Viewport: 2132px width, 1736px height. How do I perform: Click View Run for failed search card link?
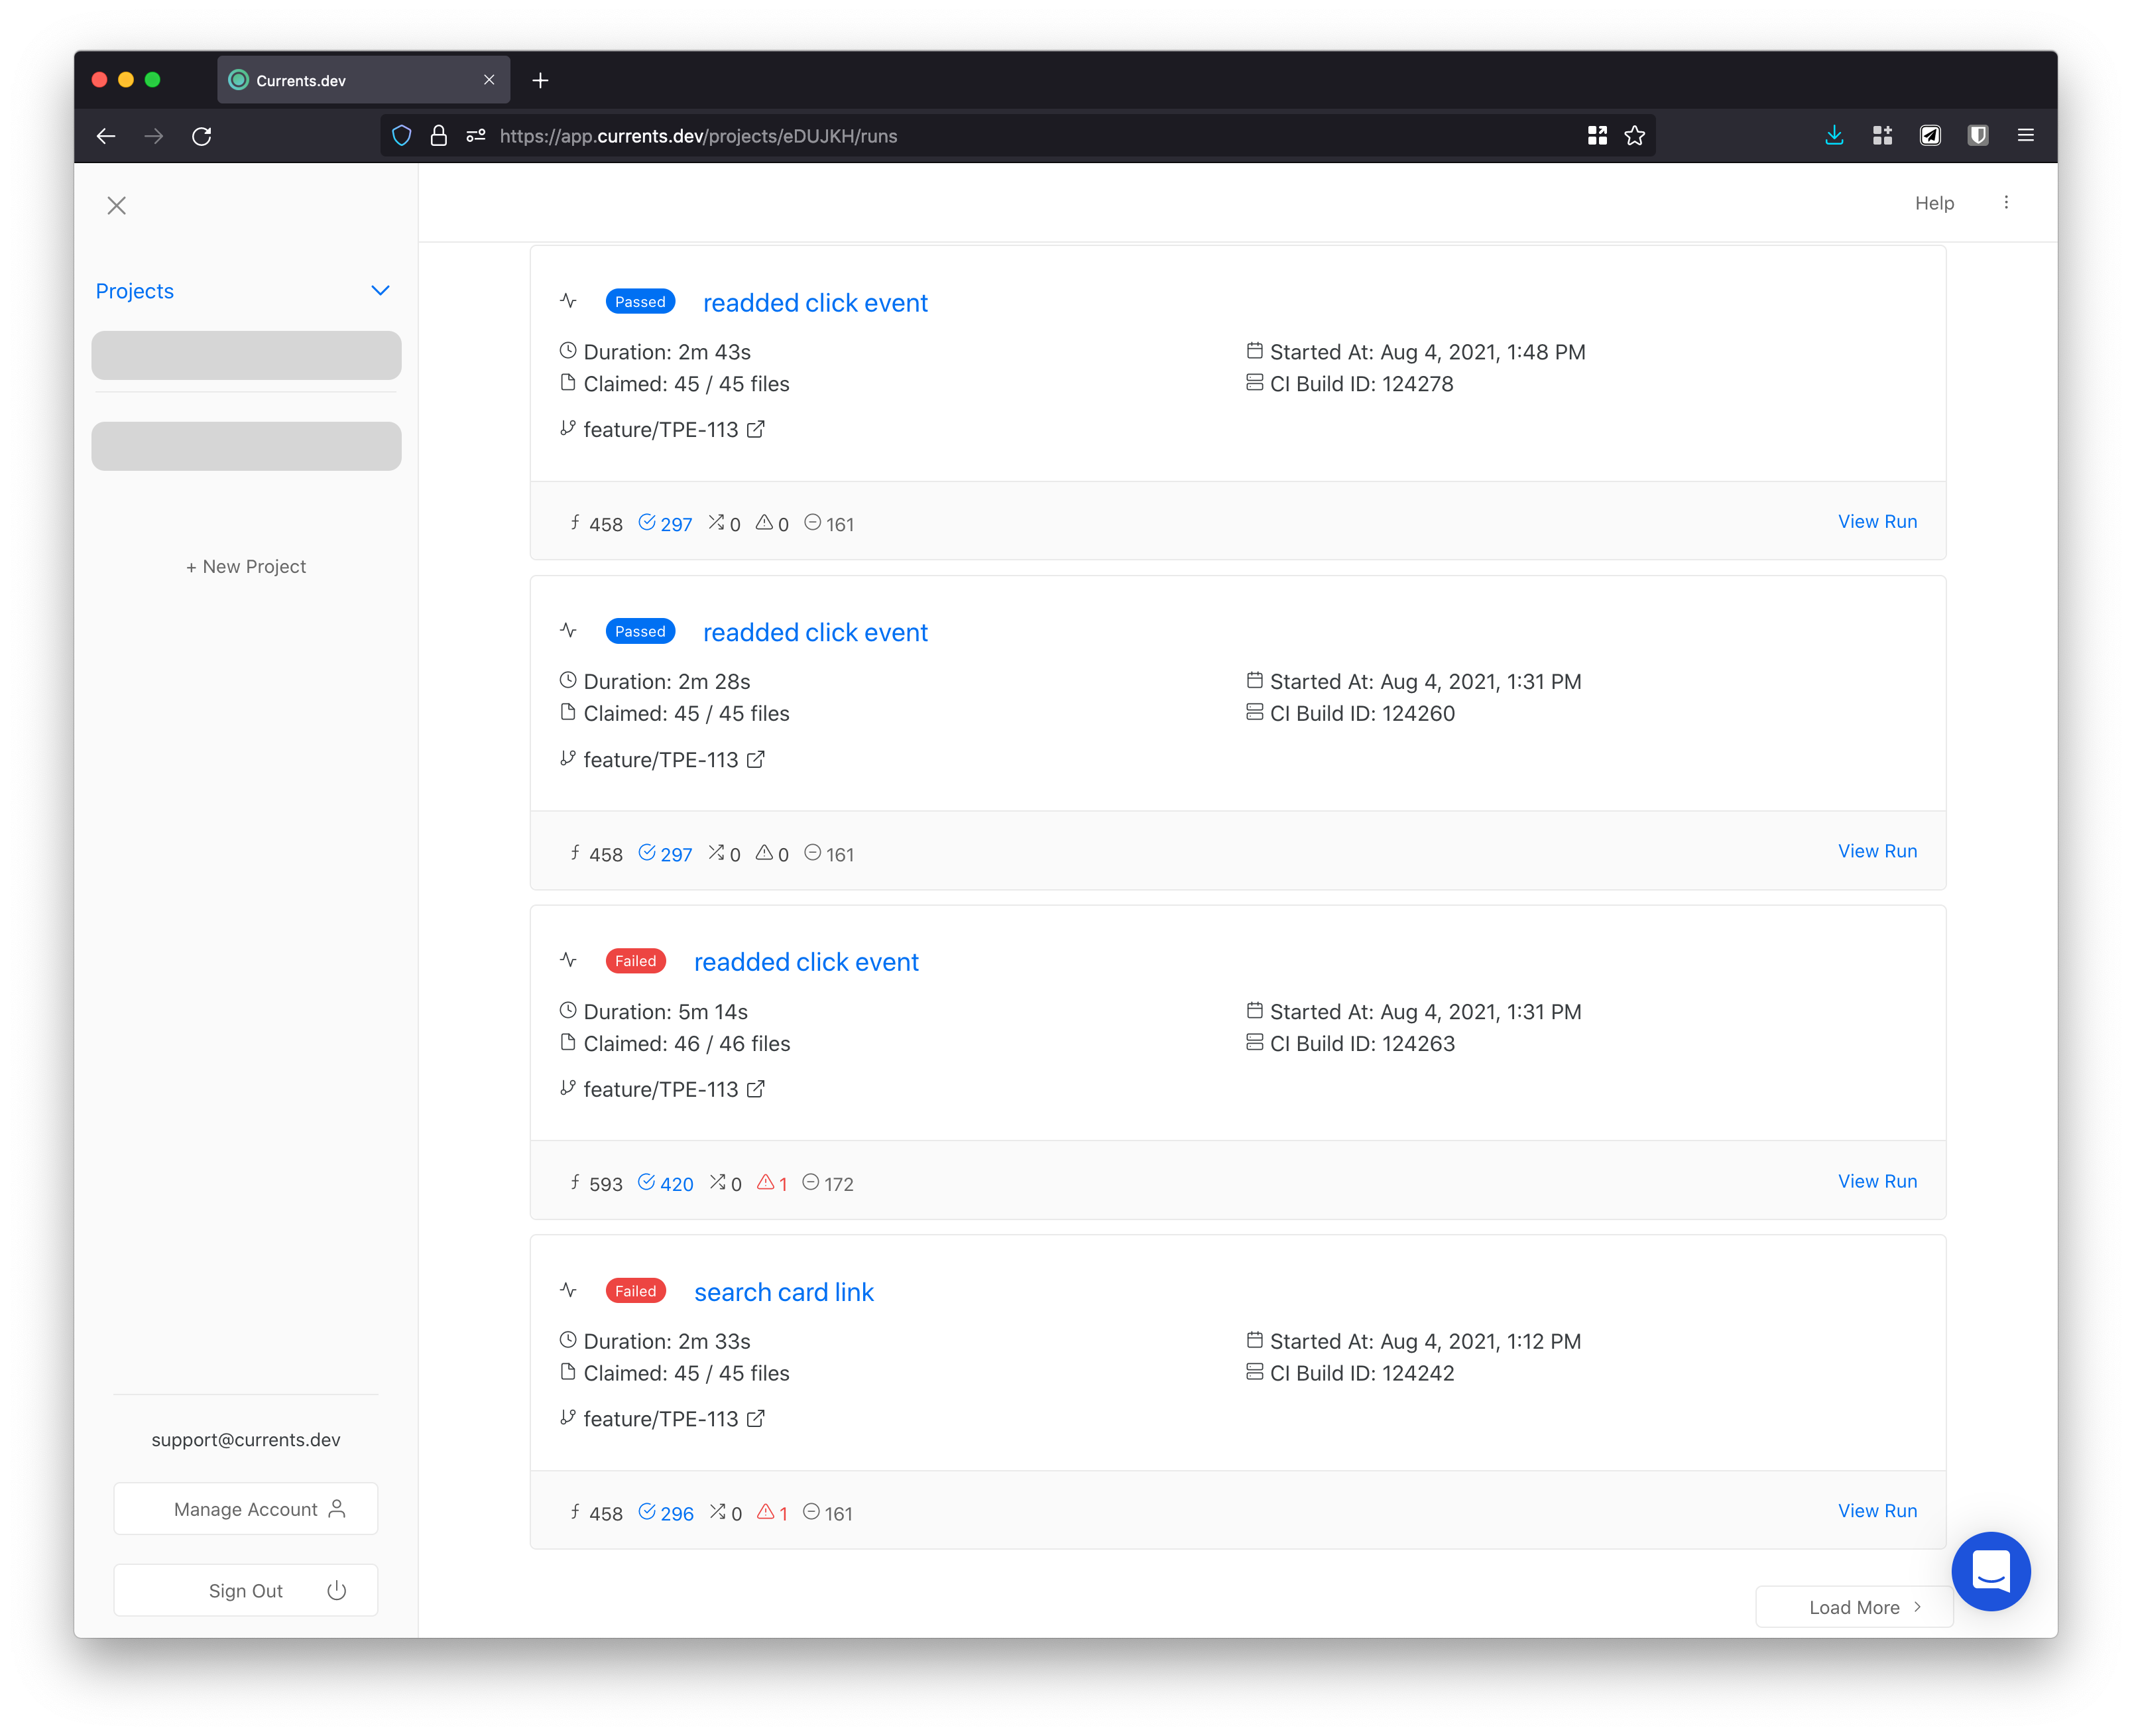[1877, 1511]
